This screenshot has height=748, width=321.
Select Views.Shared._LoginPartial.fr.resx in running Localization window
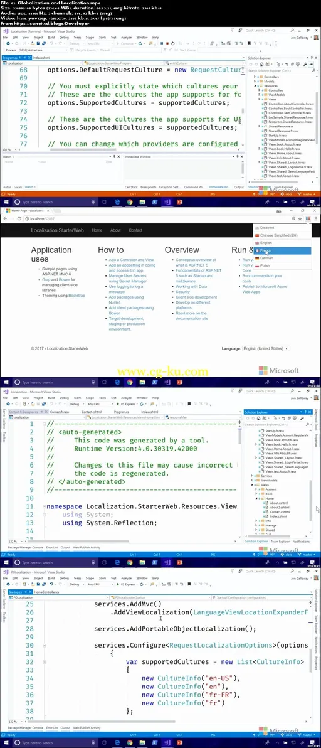[290, 167]
